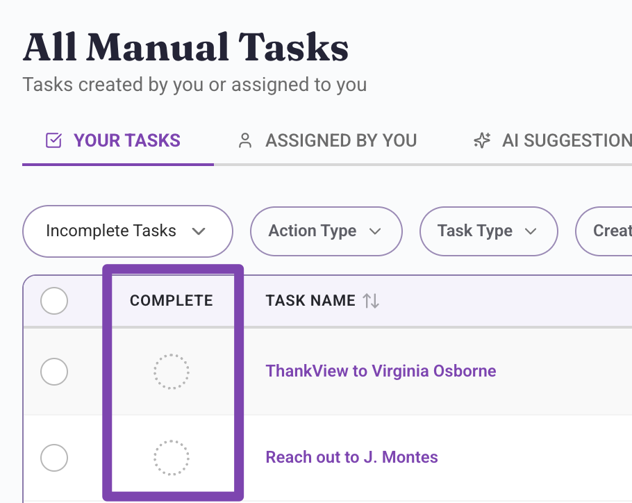
Task: Switch to the Assigned By You tab
Action: coord(328,140)
